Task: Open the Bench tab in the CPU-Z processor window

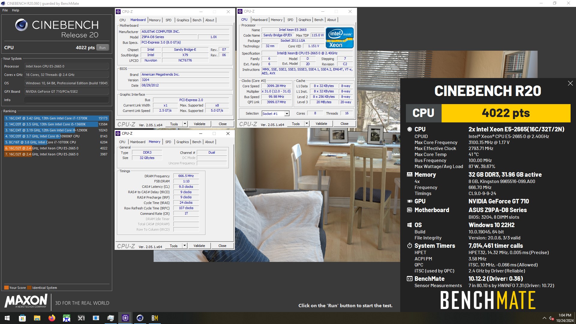Action: tap(319, 20)
